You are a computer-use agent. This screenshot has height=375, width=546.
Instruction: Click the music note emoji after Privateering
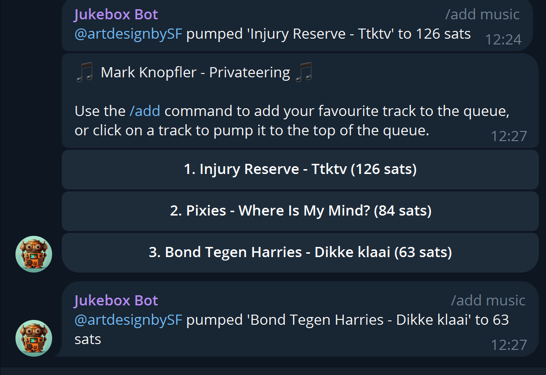[304, 72]
